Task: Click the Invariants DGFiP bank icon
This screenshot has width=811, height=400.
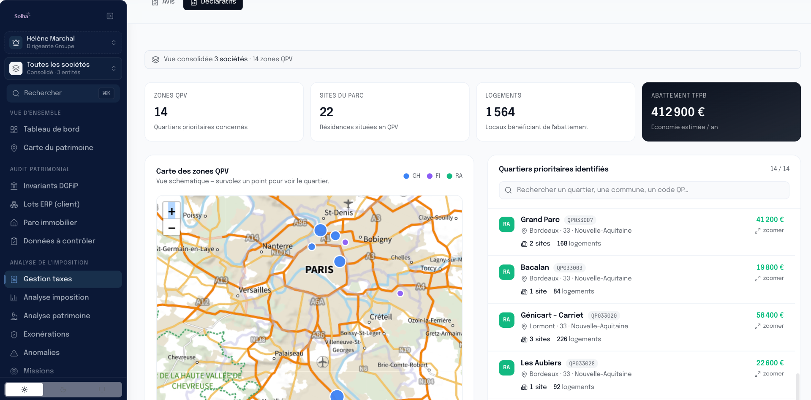Action: (14, 186)
